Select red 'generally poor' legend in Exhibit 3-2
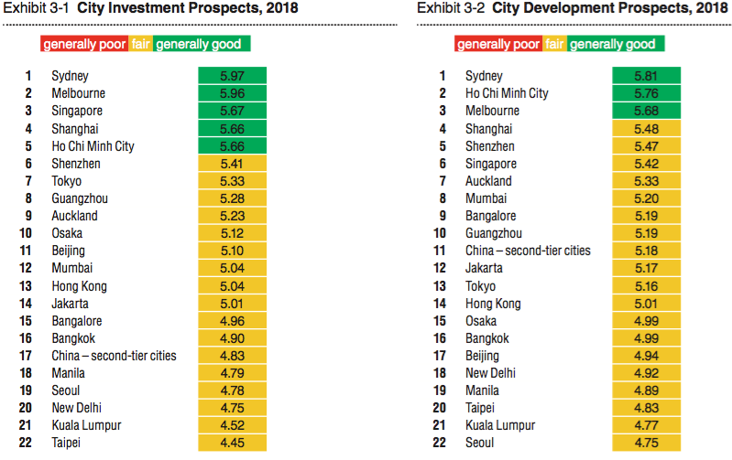 tap(498, 44)
